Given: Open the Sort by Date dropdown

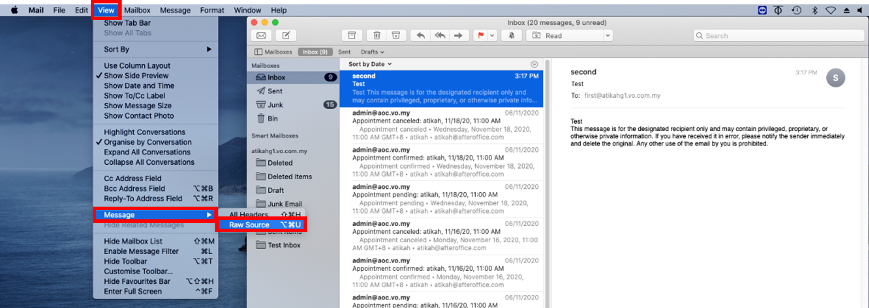Looking at the screenshot, I should pos(370,64).
